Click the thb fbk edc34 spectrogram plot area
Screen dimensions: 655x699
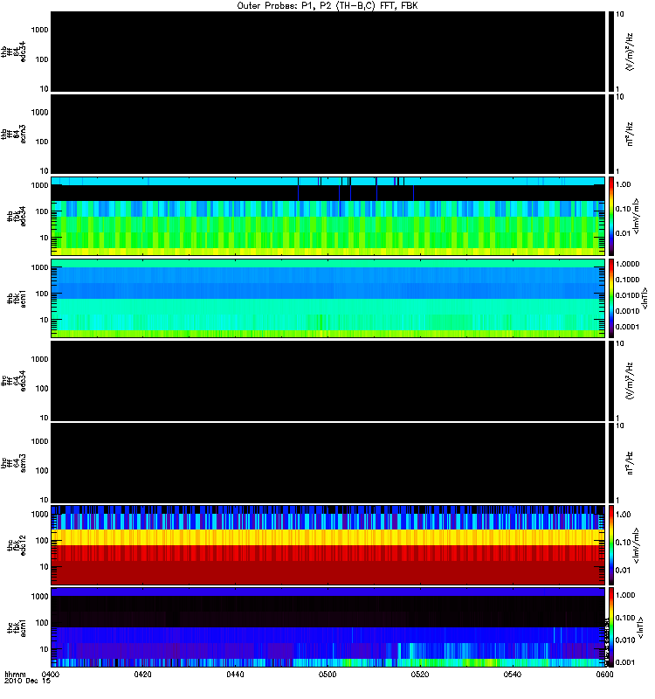pos(327,216)
